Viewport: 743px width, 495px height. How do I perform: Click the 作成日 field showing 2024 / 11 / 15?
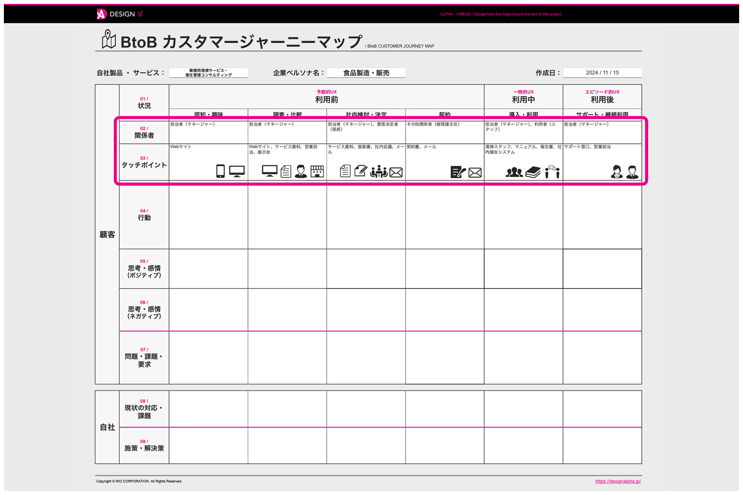point(602,73)
